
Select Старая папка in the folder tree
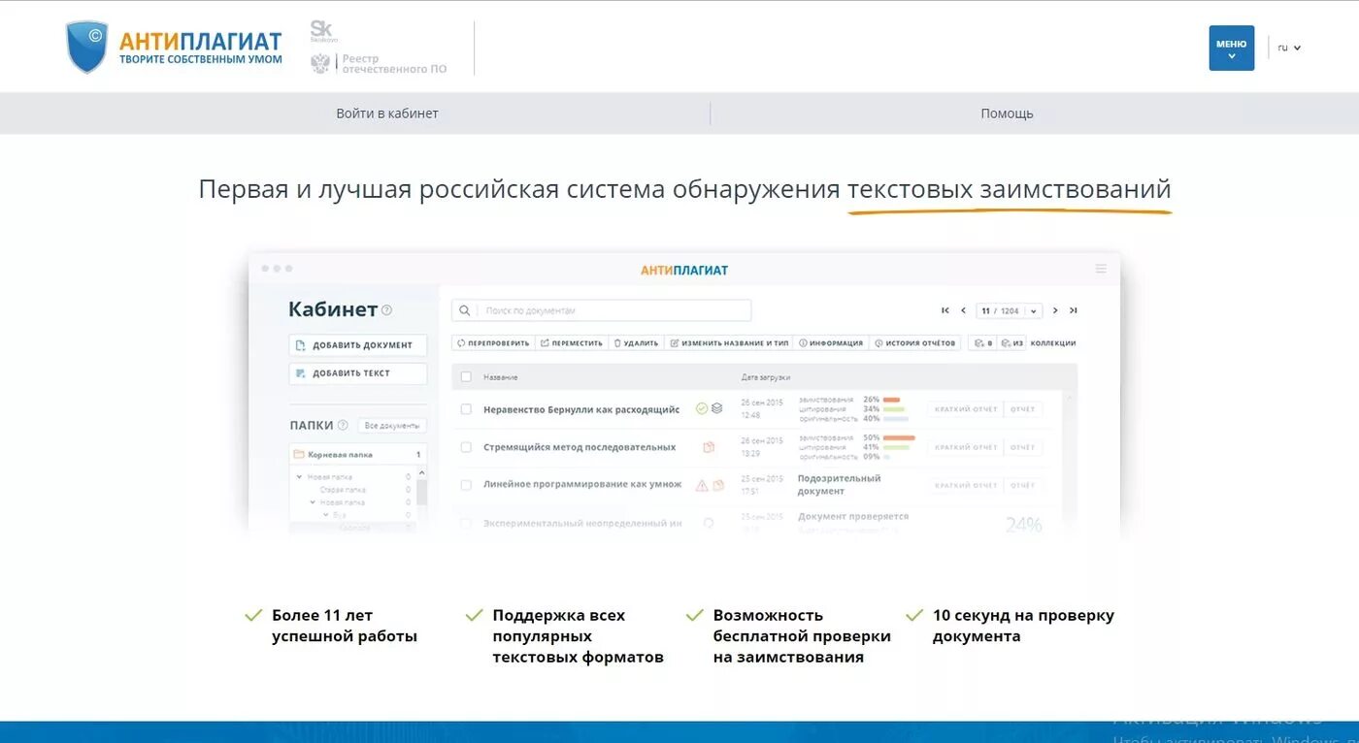point(343,490)
